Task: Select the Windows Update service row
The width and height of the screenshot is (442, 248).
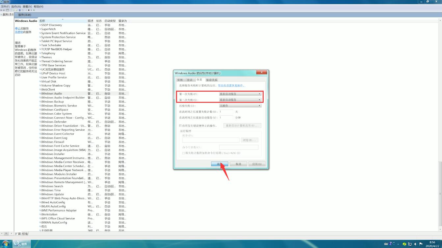Action: coord(84,194)
